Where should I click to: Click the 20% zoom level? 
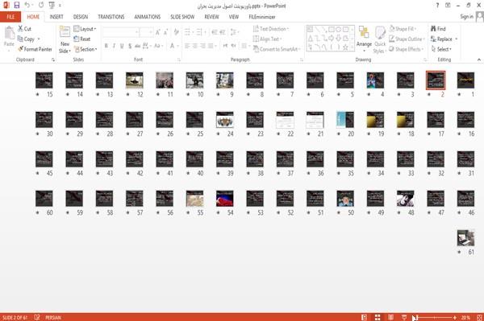pos(465,317)
